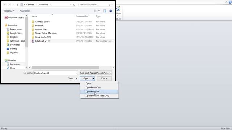232x130 pixels.
Task: Click the Forward navigation arrow
Action: click(10, 5)
